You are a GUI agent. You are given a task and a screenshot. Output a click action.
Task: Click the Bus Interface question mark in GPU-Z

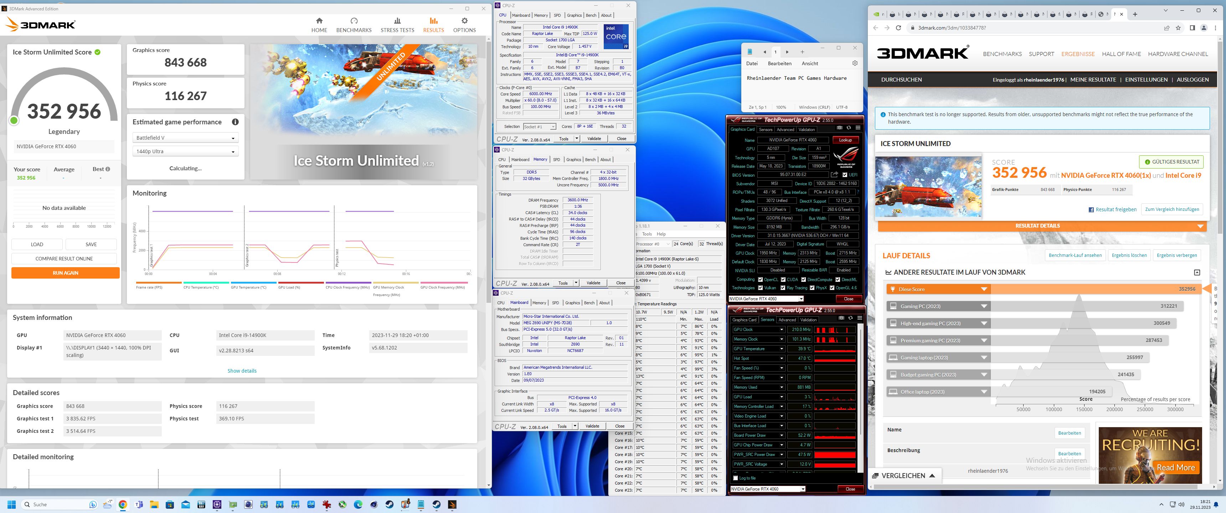(858, 192)
